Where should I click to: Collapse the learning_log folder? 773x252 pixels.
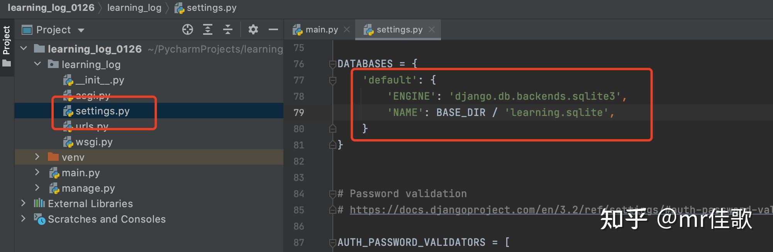(x=37, y=64)
